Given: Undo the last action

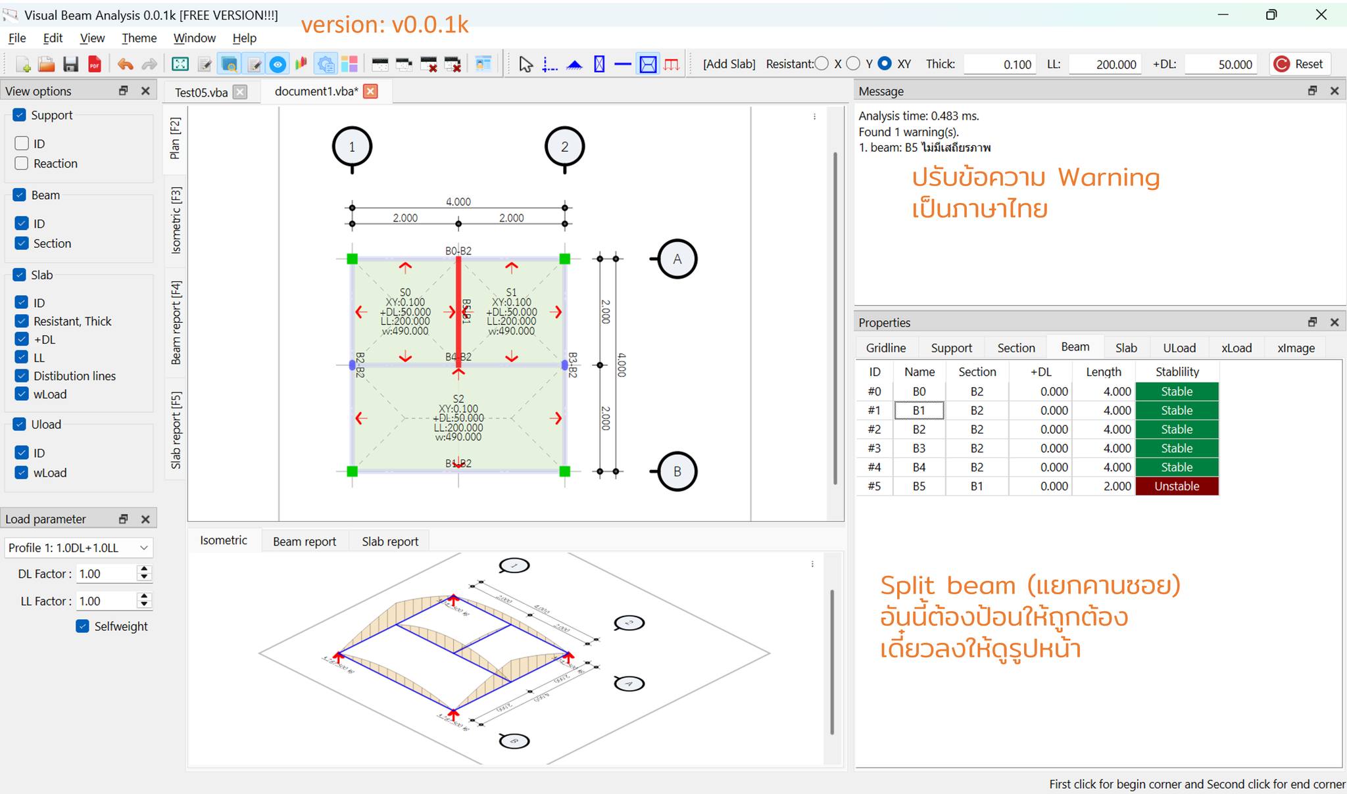Looking at the screenshot, I should pos(125,64).
